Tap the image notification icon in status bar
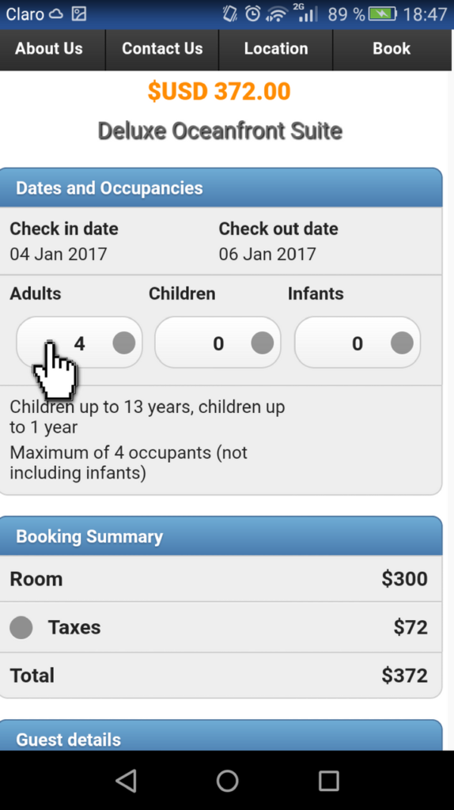The image size is (454, 810). tap(79, 13)
